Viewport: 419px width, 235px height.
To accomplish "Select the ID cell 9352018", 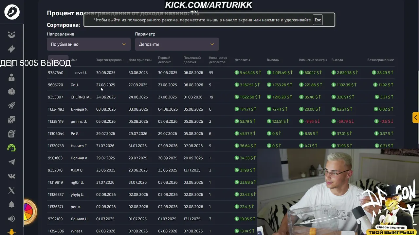I will tap(55, 170).
